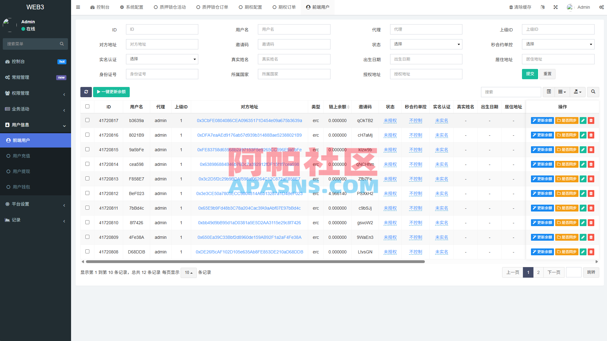Screen dimensions: 607x341
Task: Open the page size 10 dropdown
Action: click(x=189, y=272)
